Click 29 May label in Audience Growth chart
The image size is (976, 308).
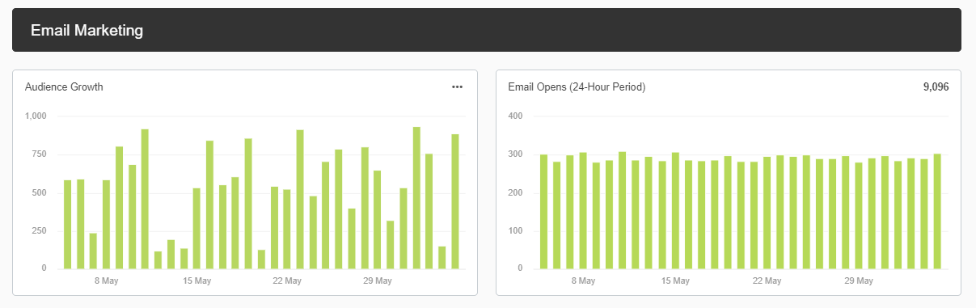pyautogui.click(x=377, y=281)
